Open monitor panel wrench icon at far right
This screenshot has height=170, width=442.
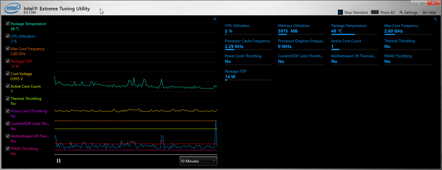(x=435, y=19)
